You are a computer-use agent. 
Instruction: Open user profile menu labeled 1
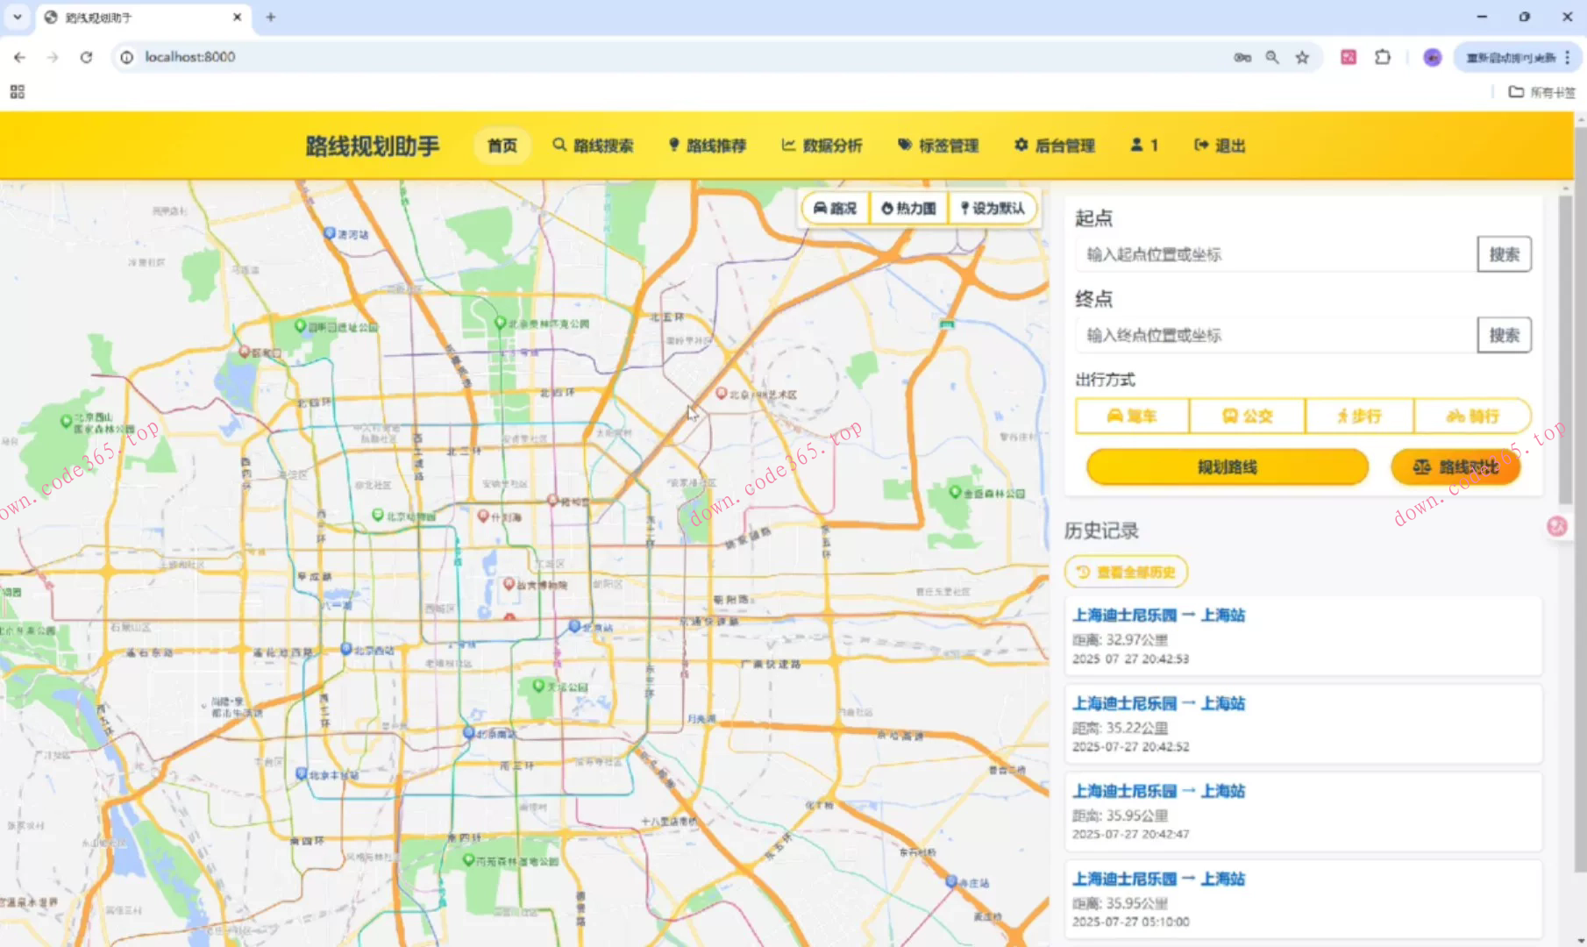(x=1143, y=146)
